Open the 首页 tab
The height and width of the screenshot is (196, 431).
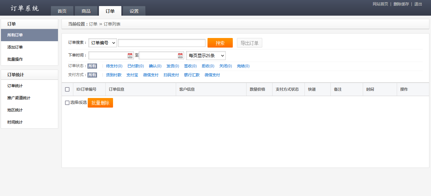pos(62,11)
